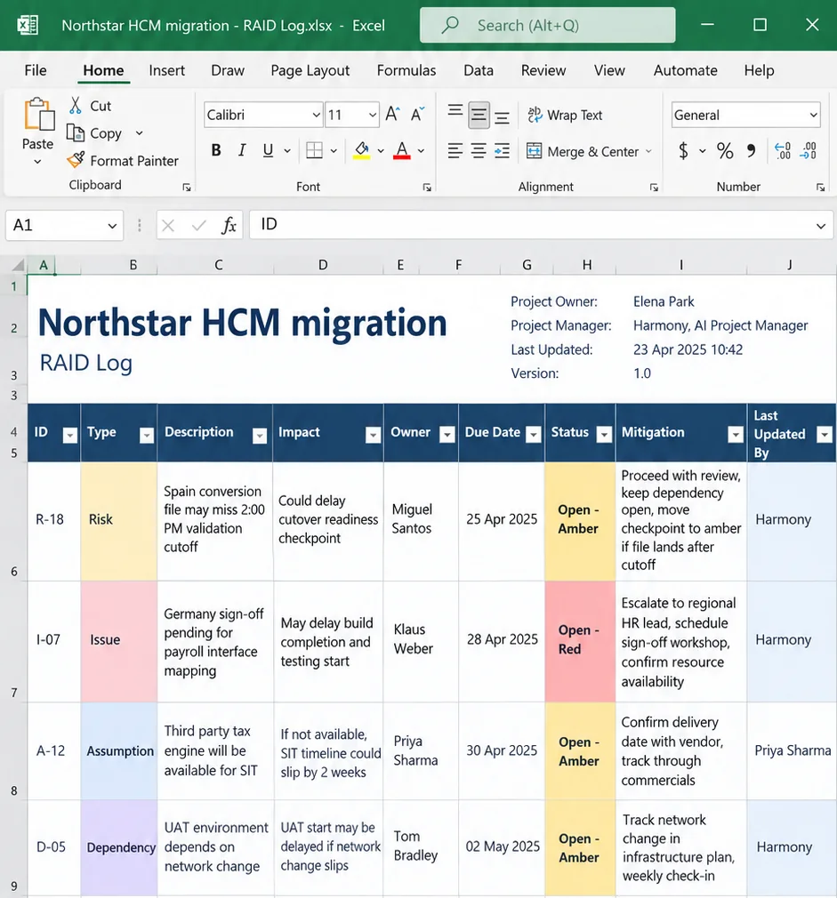Select the Format Painter brush
The width and height of the screenshot is (837, 898).
75,160
